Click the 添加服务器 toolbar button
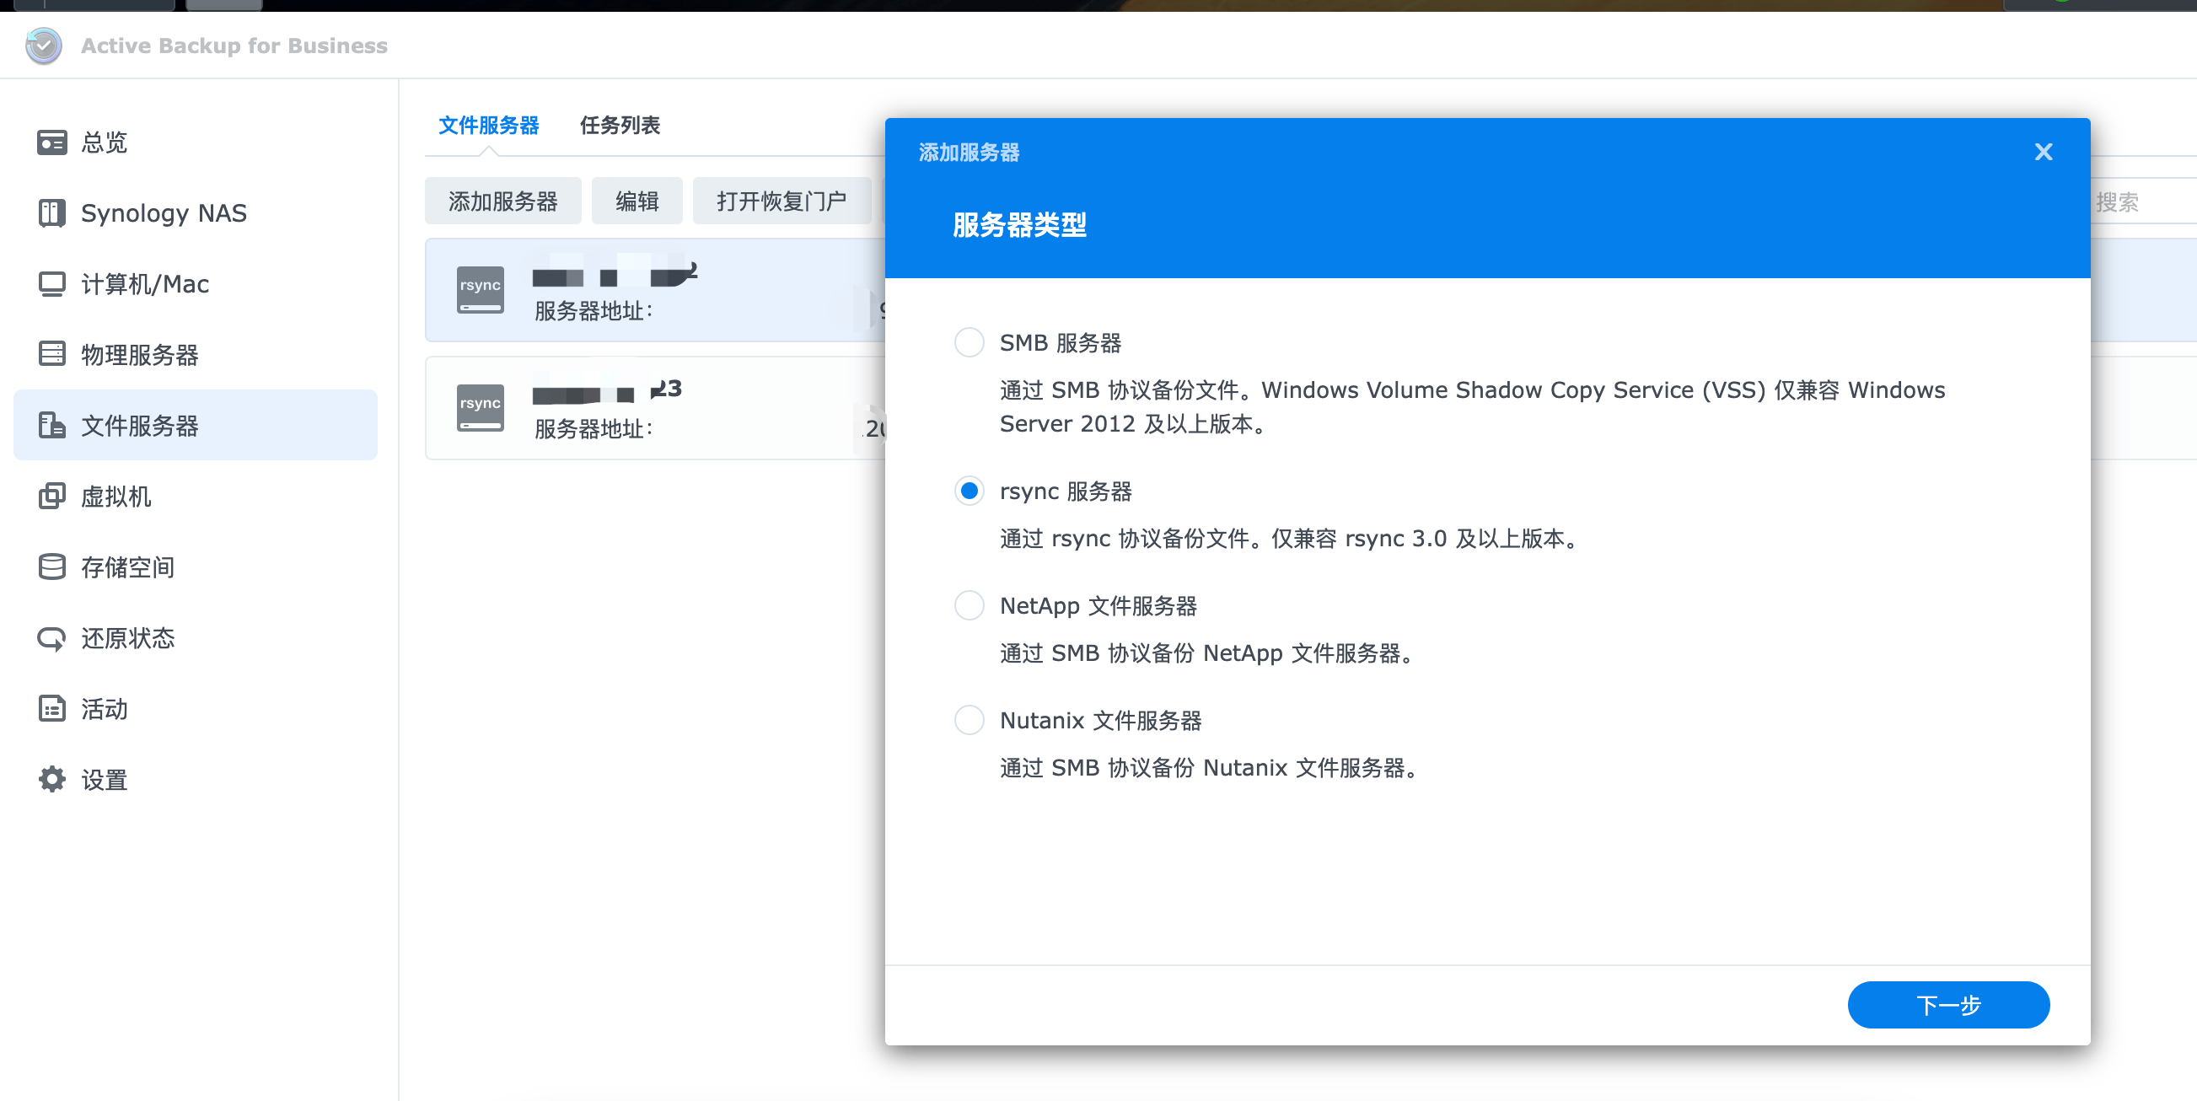The image size is (2197, 1101). pyautogui.click(x=503, y=201)
